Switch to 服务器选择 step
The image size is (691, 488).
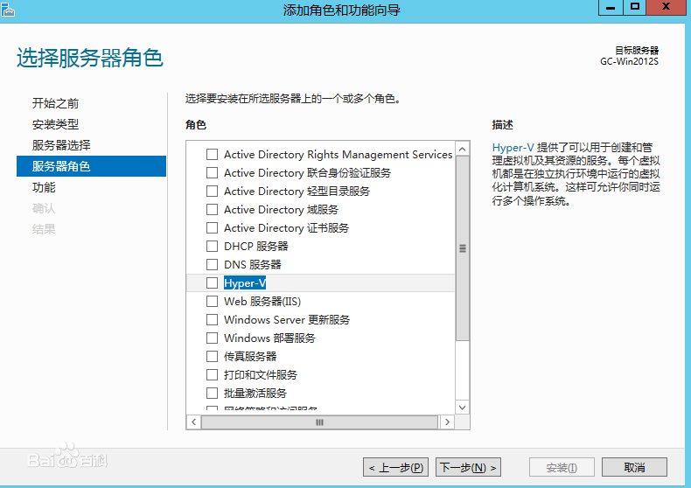(61, 145)
